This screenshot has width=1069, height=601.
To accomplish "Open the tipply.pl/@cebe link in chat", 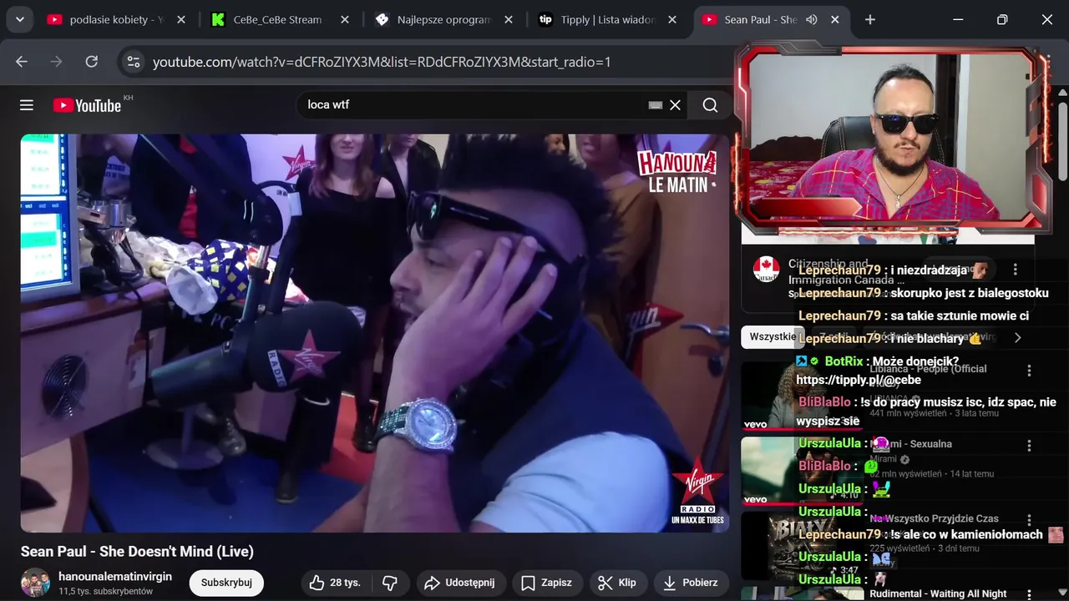I will pos(859,380).
